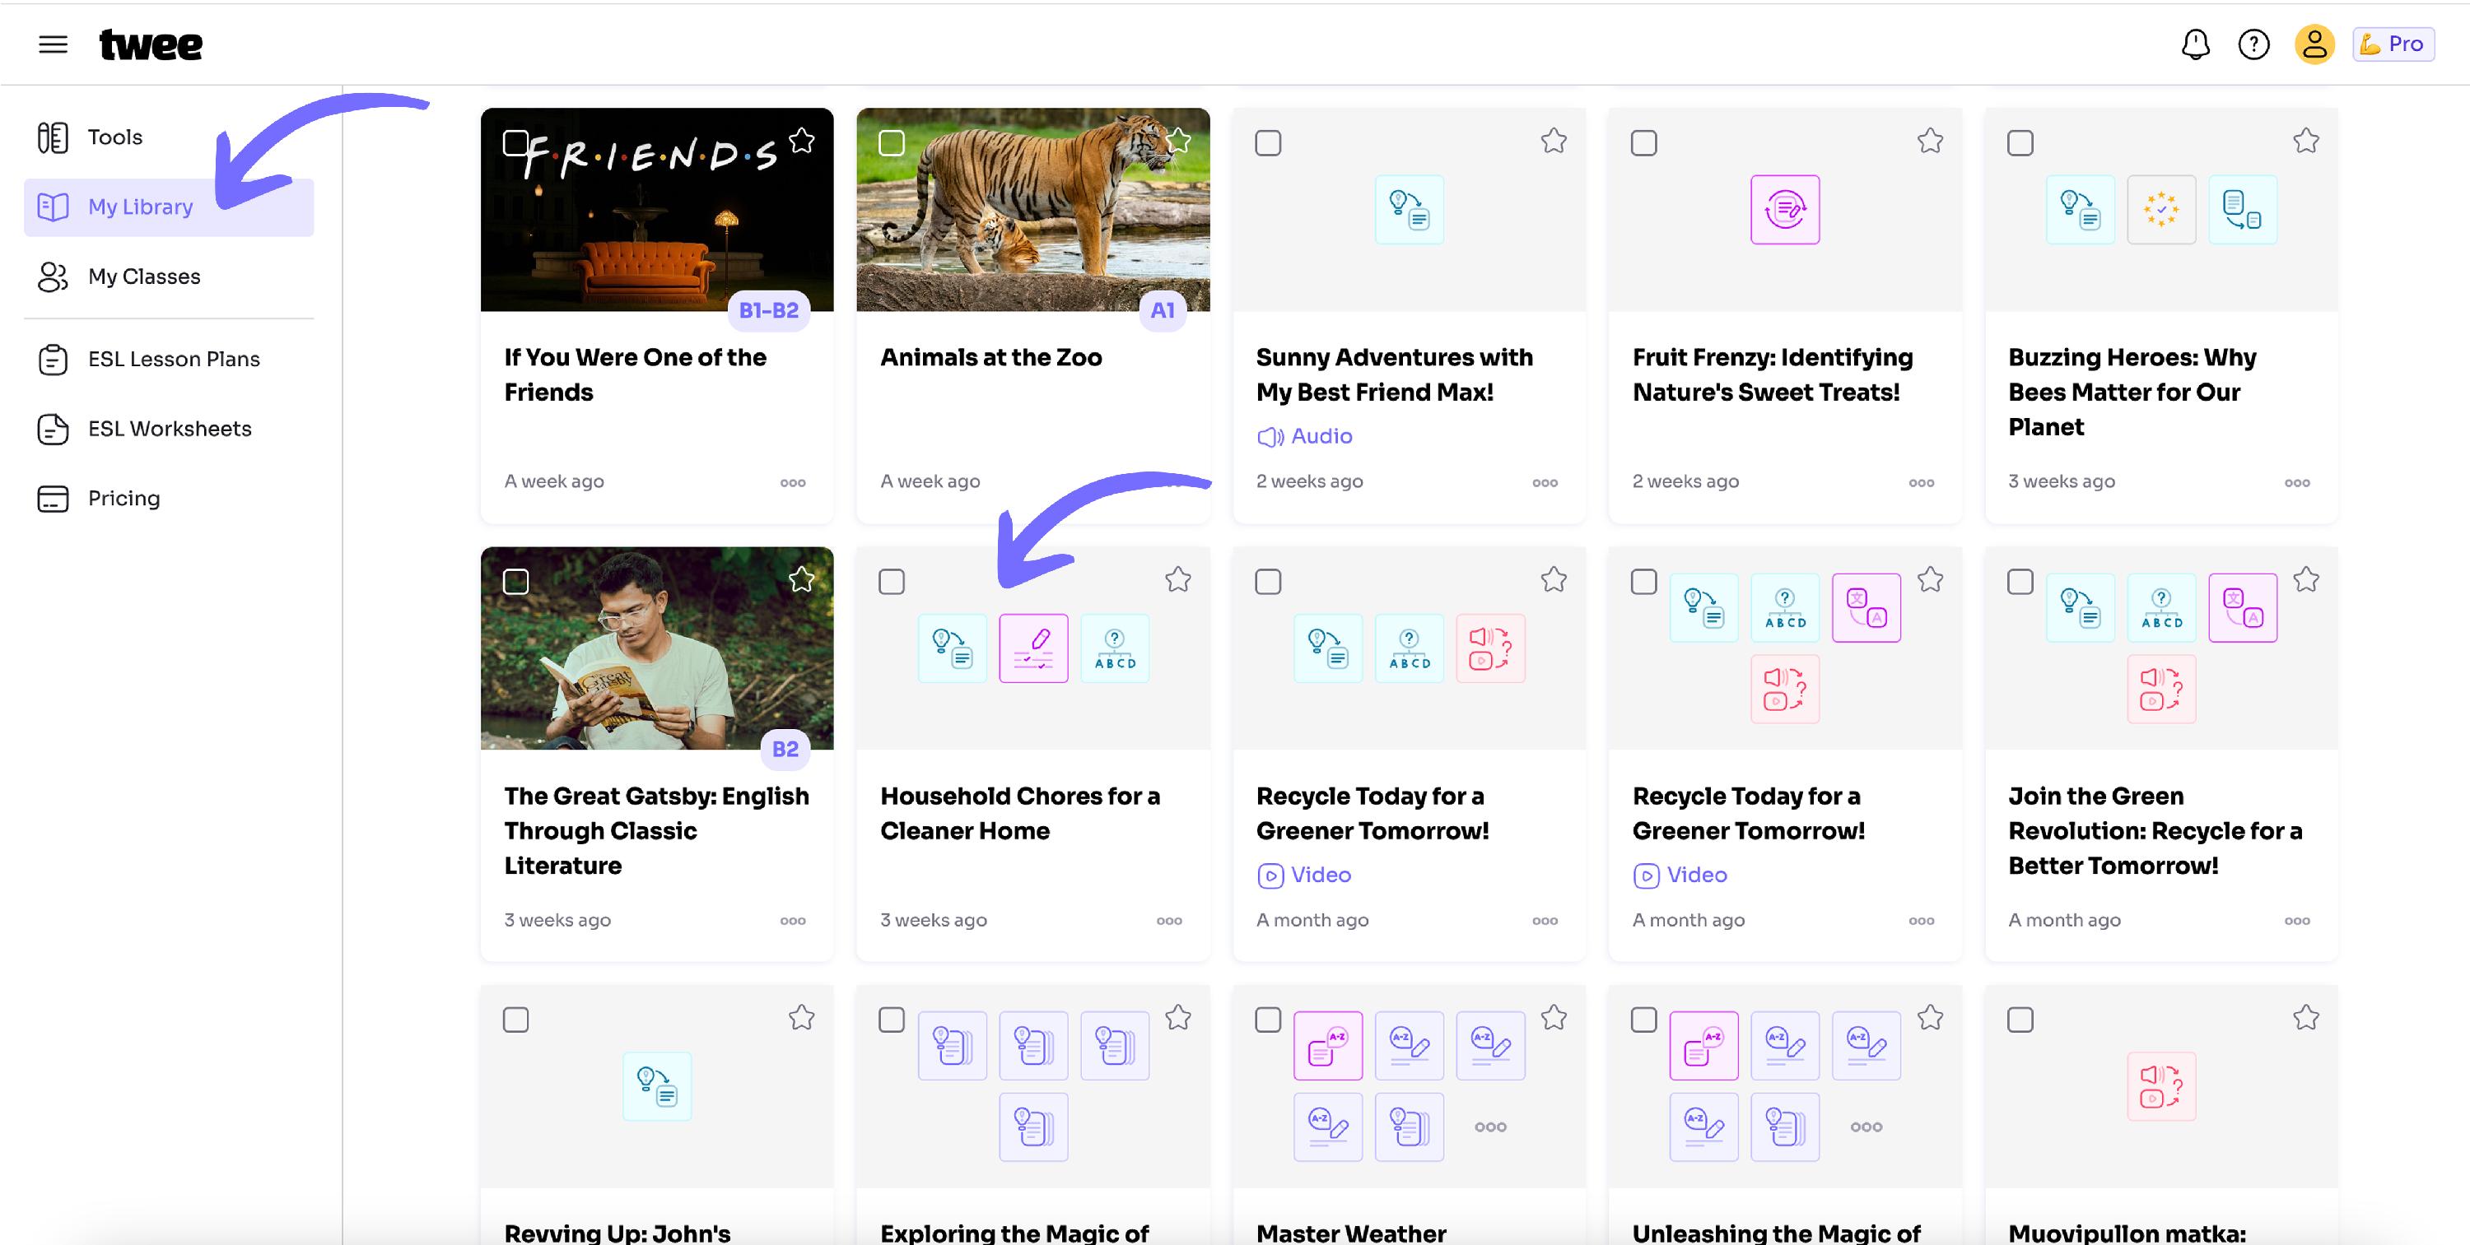Select the Join the Green Revolution checkbox

(x=2020, y=582)
